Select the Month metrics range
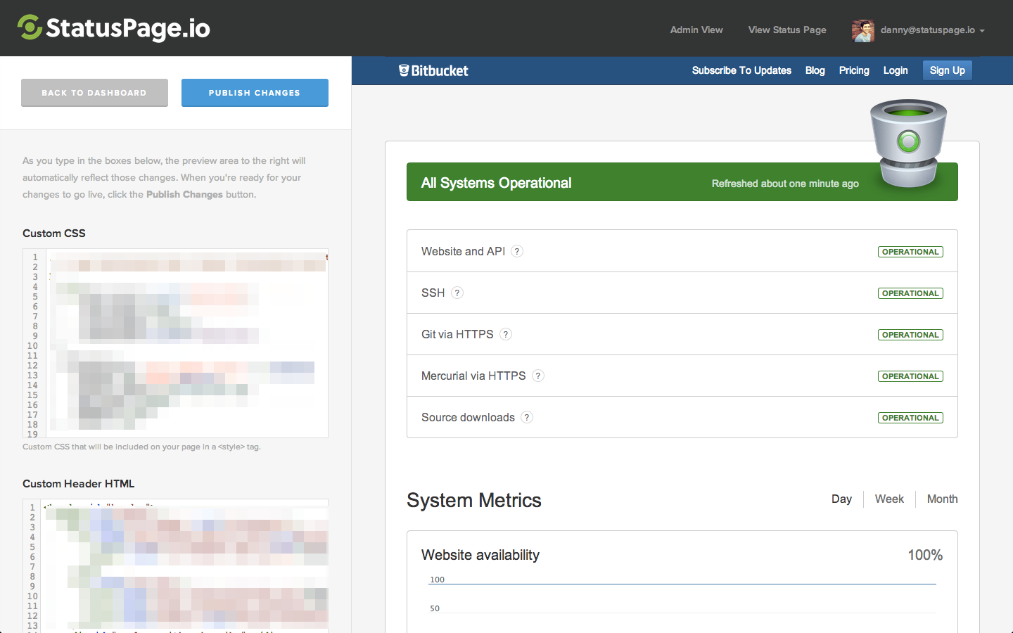The image size is (1013, 633). tap(942, 499)
